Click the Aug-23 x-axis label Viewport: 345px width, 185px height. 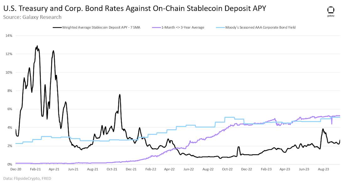tap(323, 169)
